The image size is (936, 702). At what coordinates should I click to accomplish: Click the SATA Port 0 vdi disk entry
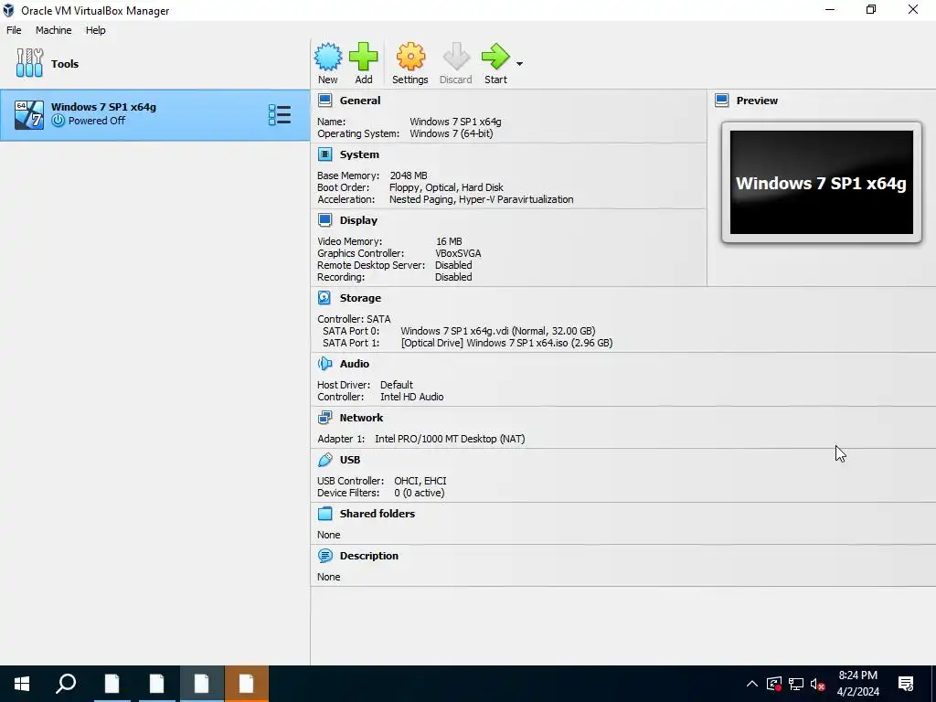point(498,331)
